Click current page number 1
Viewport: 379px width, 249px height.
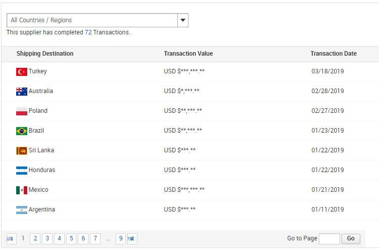[x=23, y=238]
